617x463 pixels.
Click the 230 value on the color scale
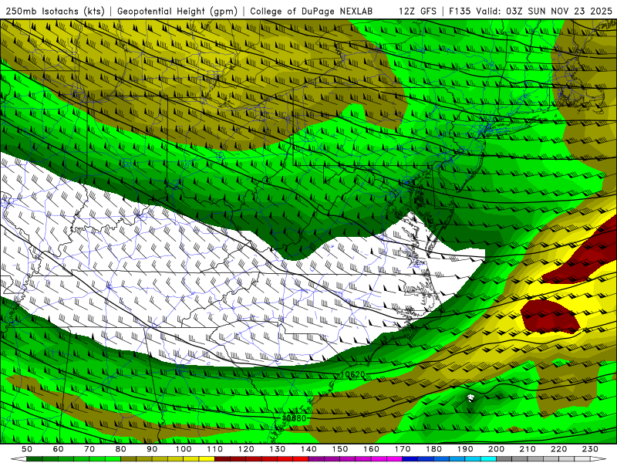point(590,449)
